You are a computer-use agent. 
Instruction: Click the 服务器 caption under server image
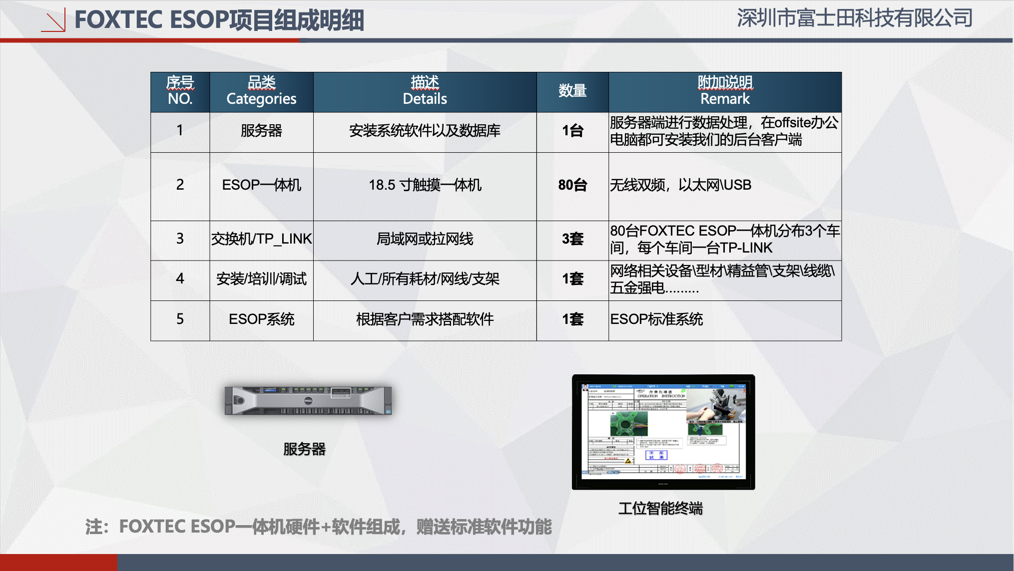(304, 449)
